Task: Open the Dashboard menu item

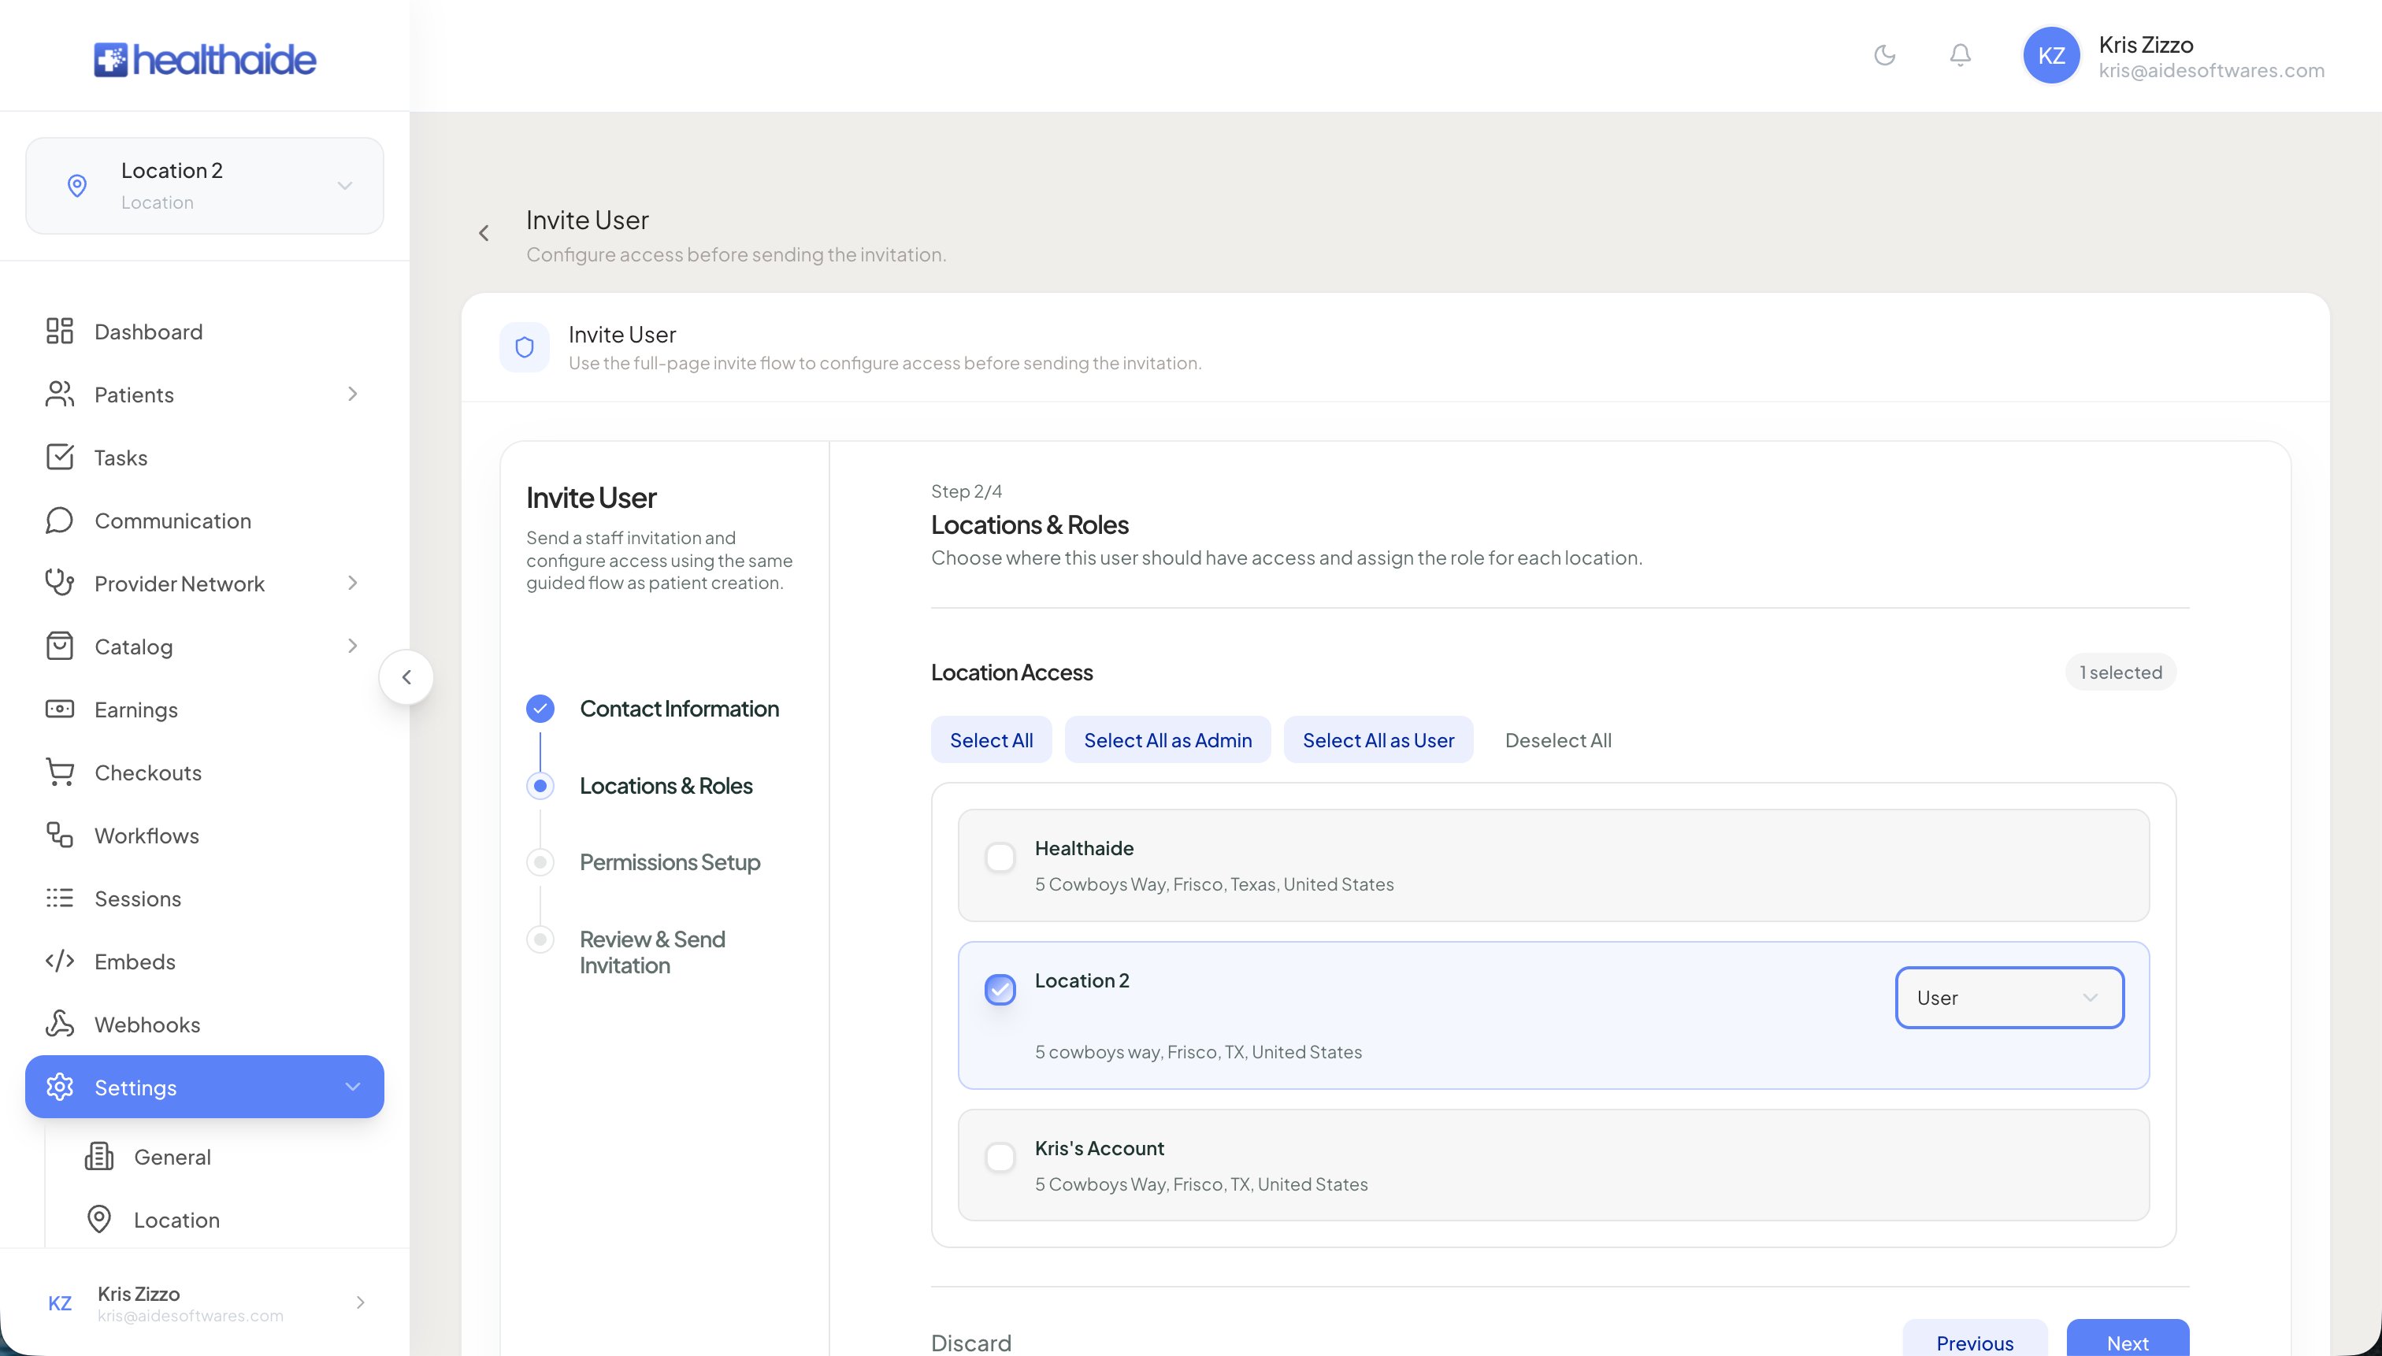Action: [x=205, y=332]
